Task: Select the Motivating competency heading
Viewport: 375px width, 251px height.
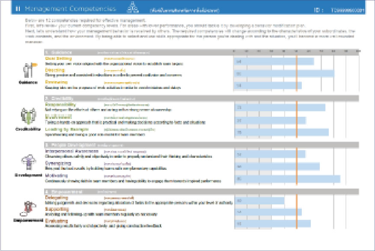Action: [57, 175]
